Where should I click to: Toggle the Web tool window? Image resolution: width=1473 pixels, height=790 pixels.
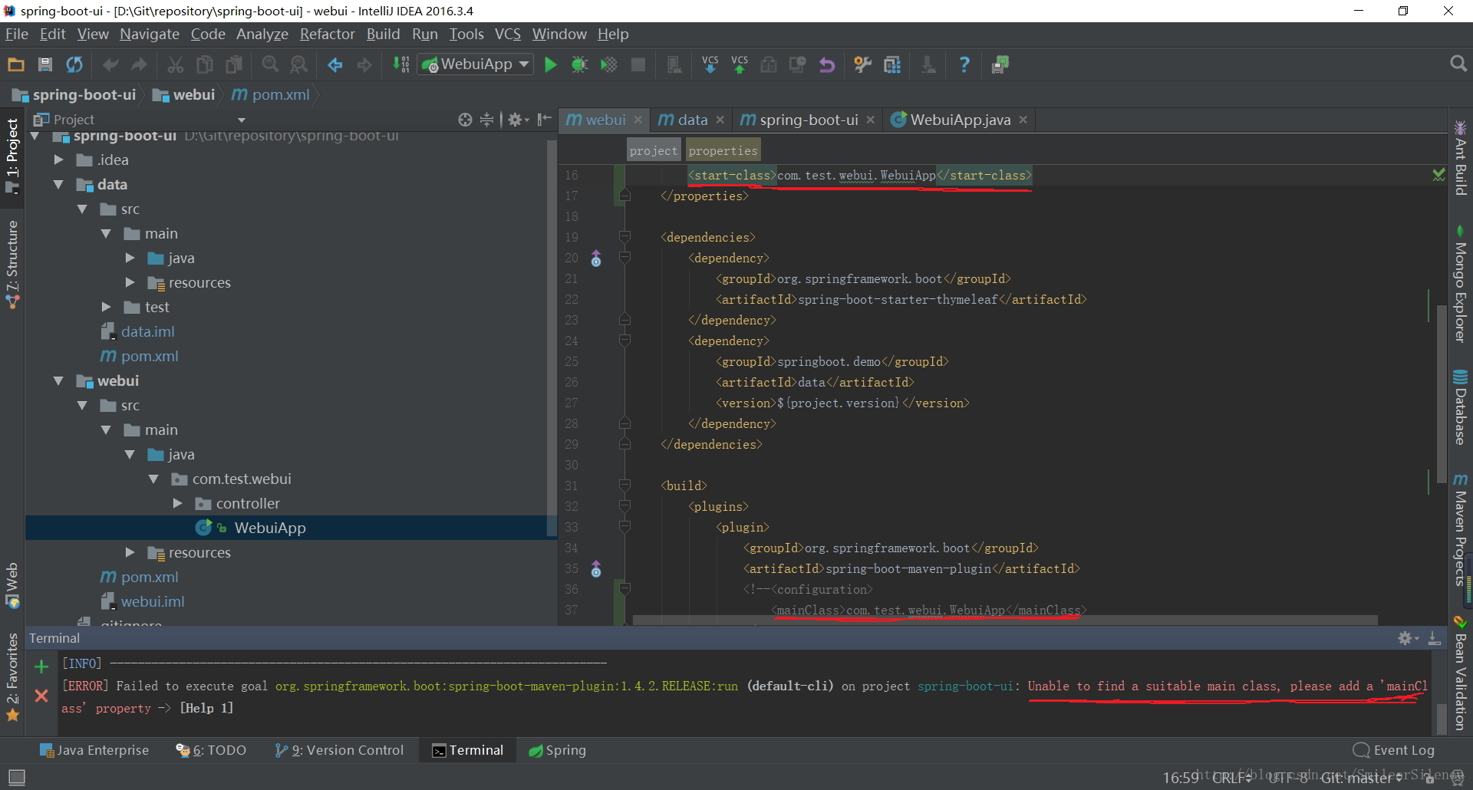12,585
